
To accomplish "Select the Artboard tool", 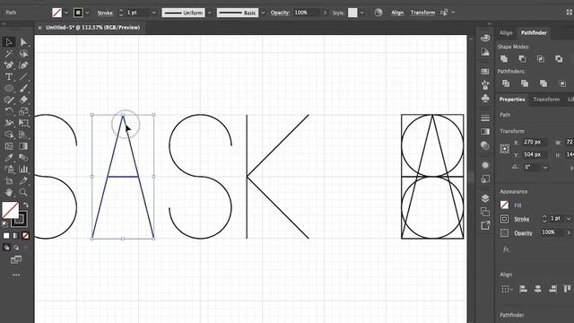I will [9, 181].
